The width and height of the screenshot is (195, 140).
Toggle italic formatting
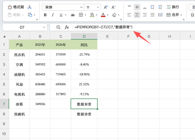53,15
